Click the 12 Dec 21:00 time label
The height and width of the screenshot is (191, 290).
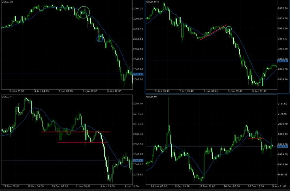coord(207,186)
